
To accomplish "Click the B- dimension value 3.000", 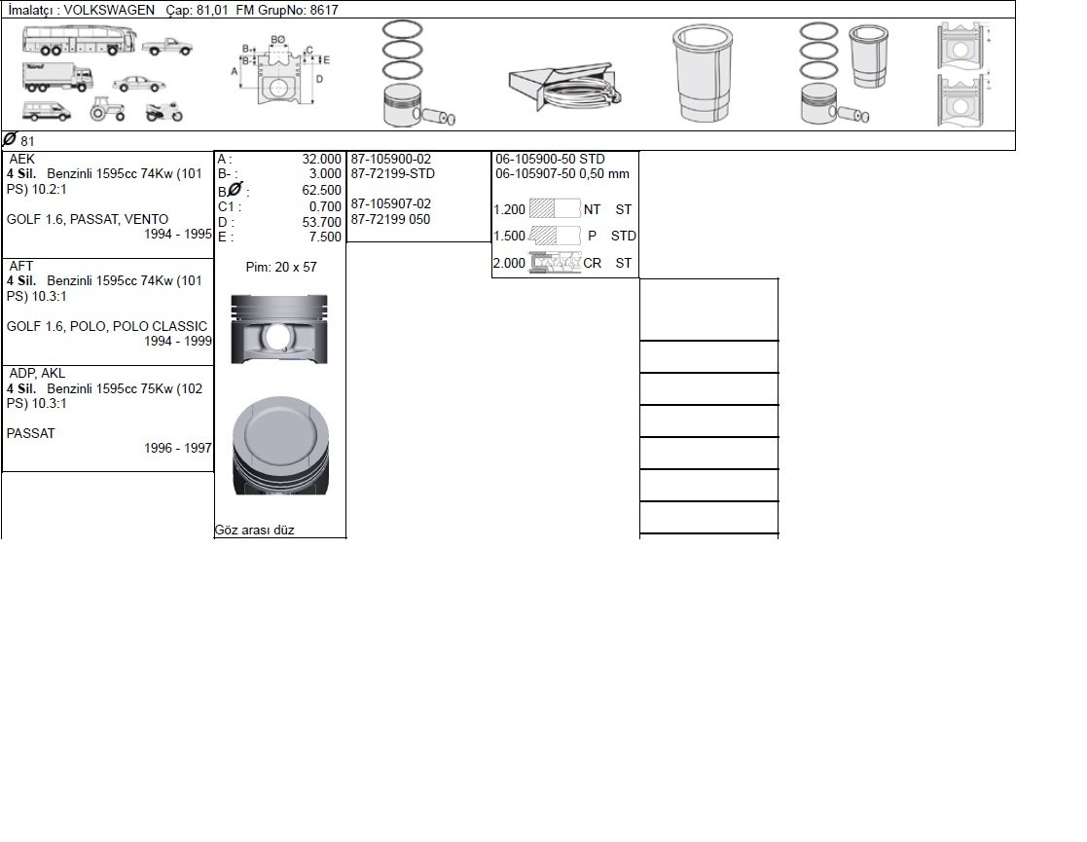I will [x=325, y=173].
